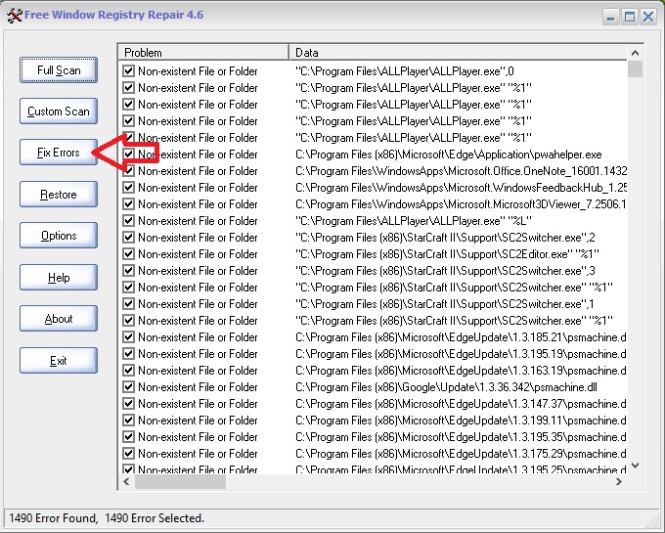Image resolution: width=665 pixels, height=533 pixels.
Task: Exit the registry repair program
Action: (x=59, y=361)
